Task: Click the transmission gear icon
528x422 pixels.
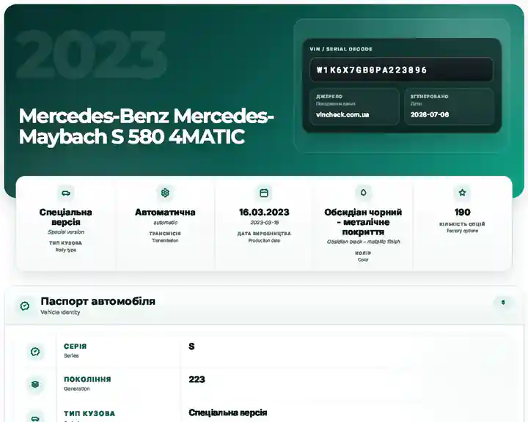Action: click(x=165, y=193)
